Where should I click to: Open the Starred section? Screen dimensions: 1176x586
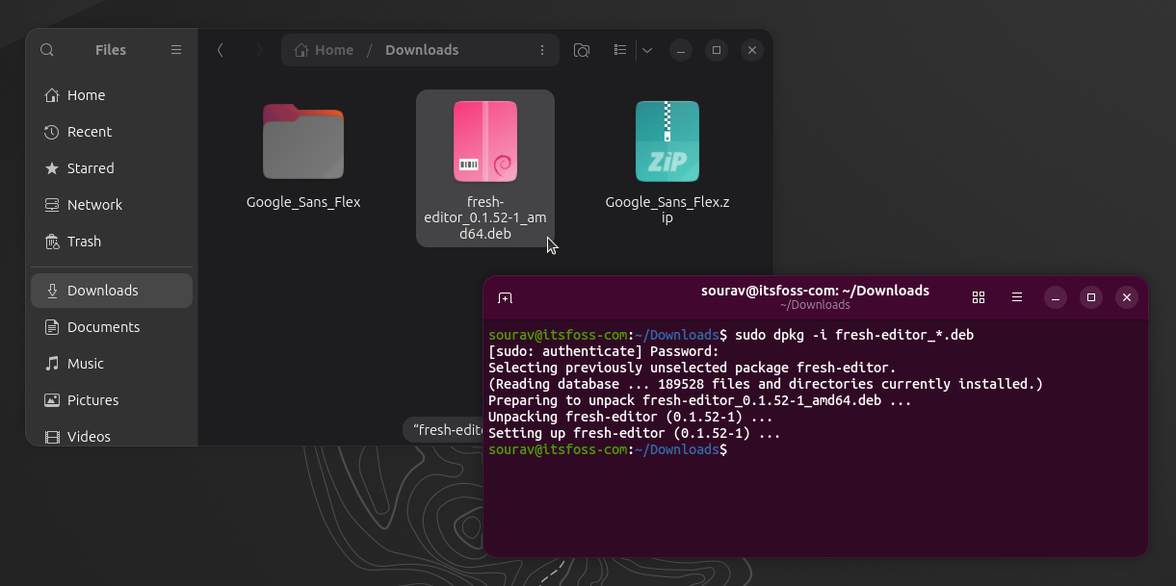[89, 167]
